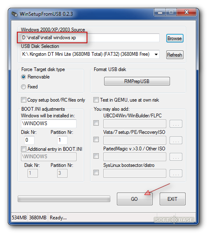Check the PartedMagic / Other ISO option

(x=96, y=156)
